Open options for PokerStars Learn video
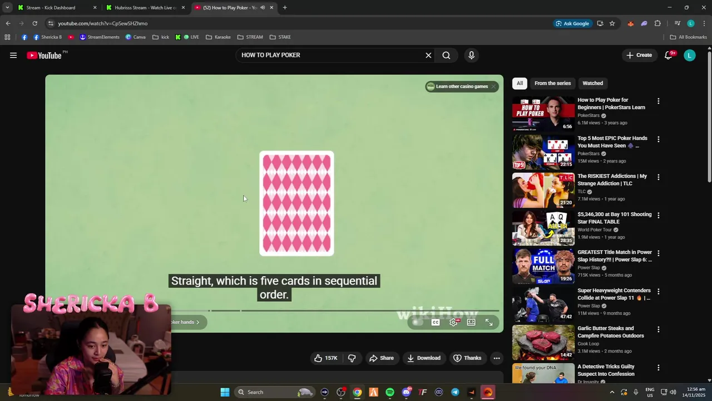This screenshot has width=712, height=401. tap(658, 101)
